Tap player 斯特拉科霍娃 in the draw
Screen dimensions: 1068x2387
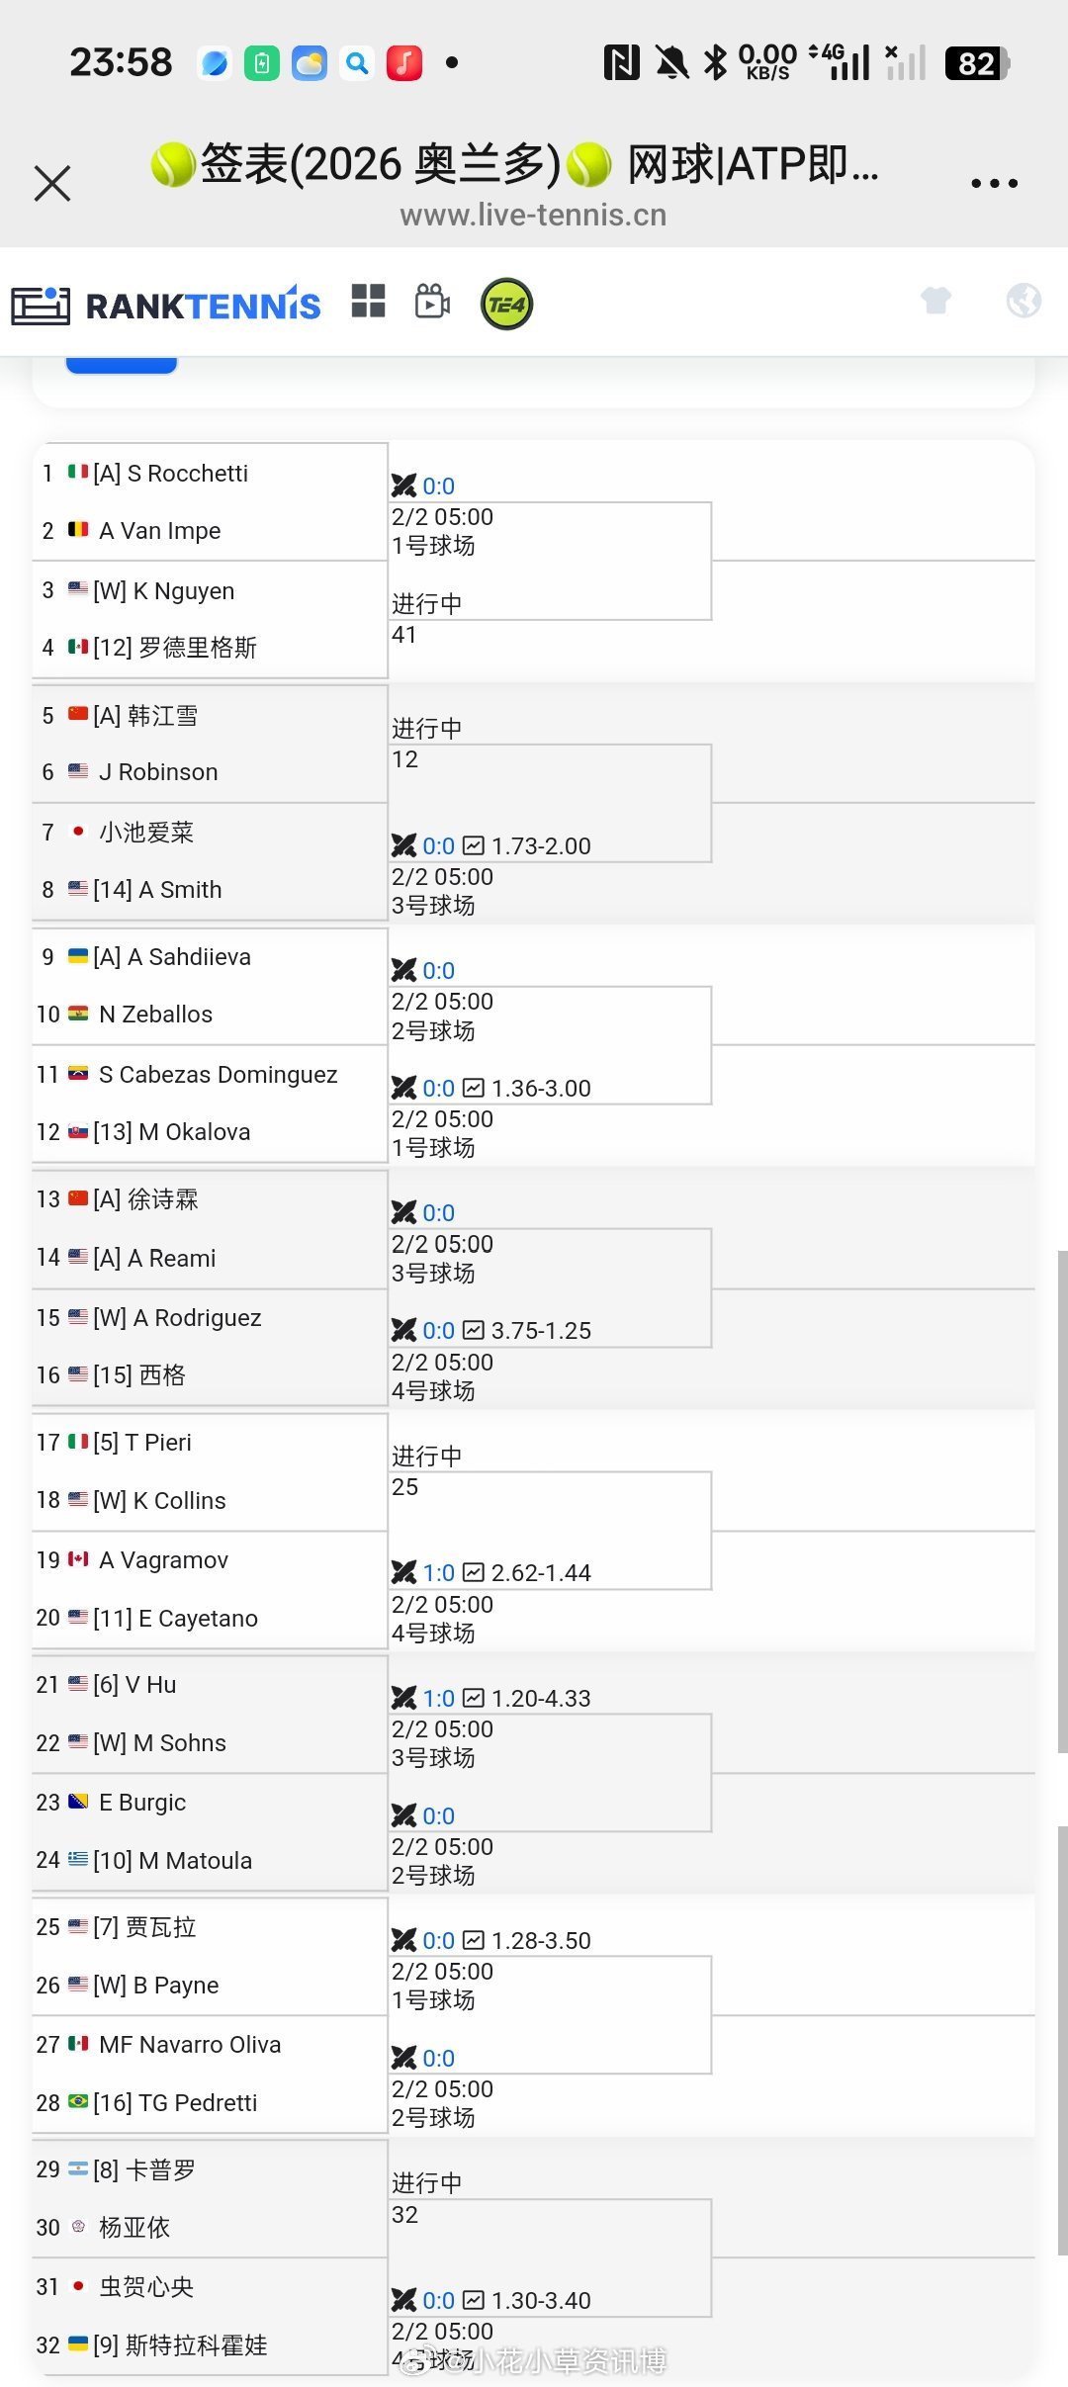196,2344
